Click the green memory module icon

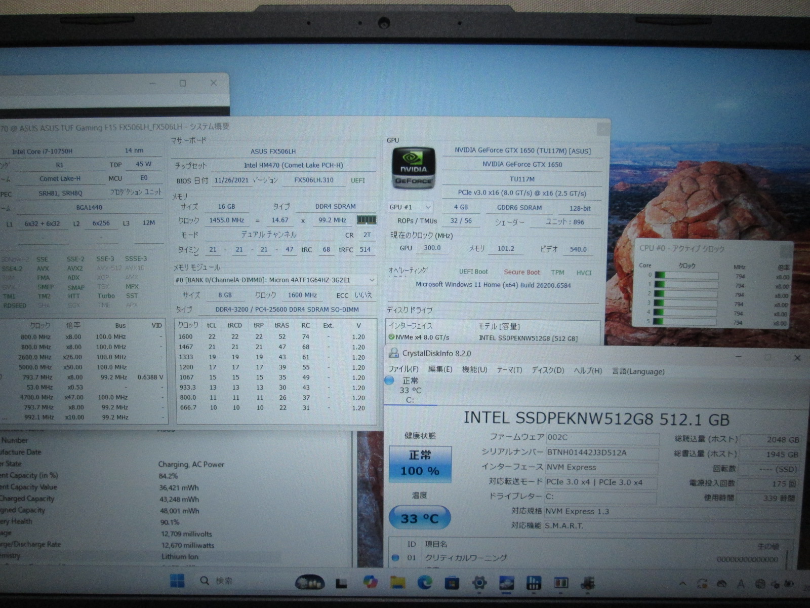(x=367, y=220)
